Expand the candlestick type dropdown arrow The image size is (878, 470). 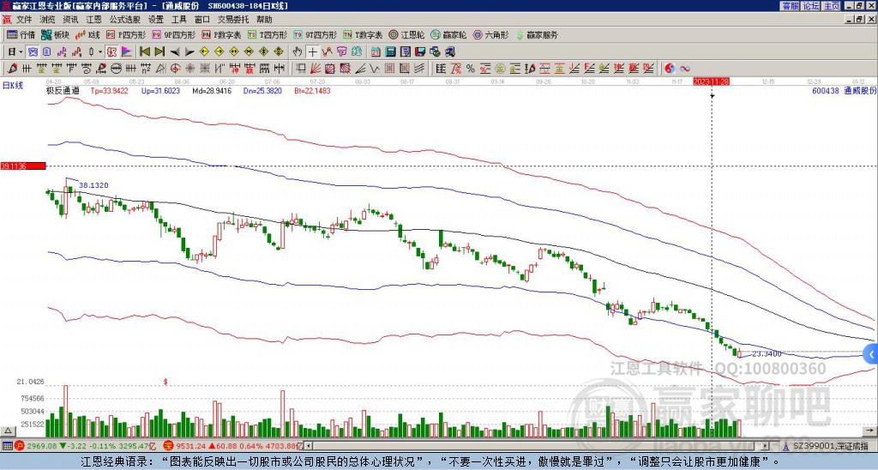100,51
